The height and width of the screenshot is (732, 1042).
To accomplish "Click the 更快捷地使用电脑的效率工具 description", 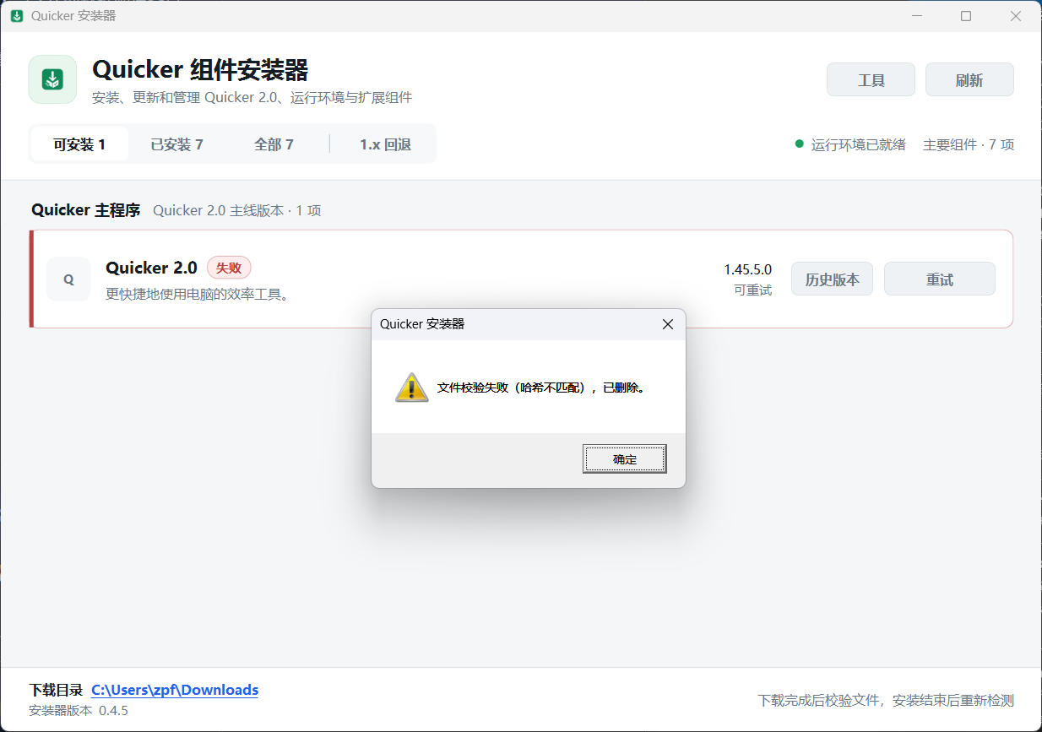I will (198, 295).
